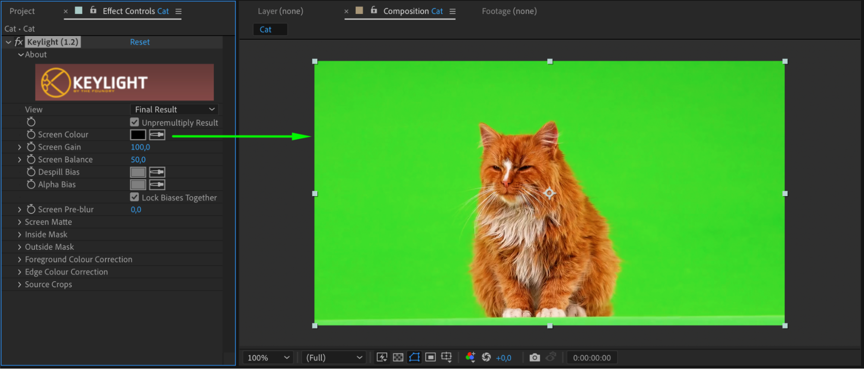Uncheck the Unpremultiply Result checkbox
This screenshot has height=369, width=864.
point(134,122)
